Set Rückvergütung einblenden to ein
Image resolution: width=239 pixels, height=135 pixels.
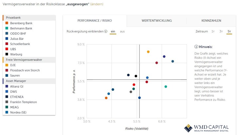pyautogui.click(x=113, y=31)
